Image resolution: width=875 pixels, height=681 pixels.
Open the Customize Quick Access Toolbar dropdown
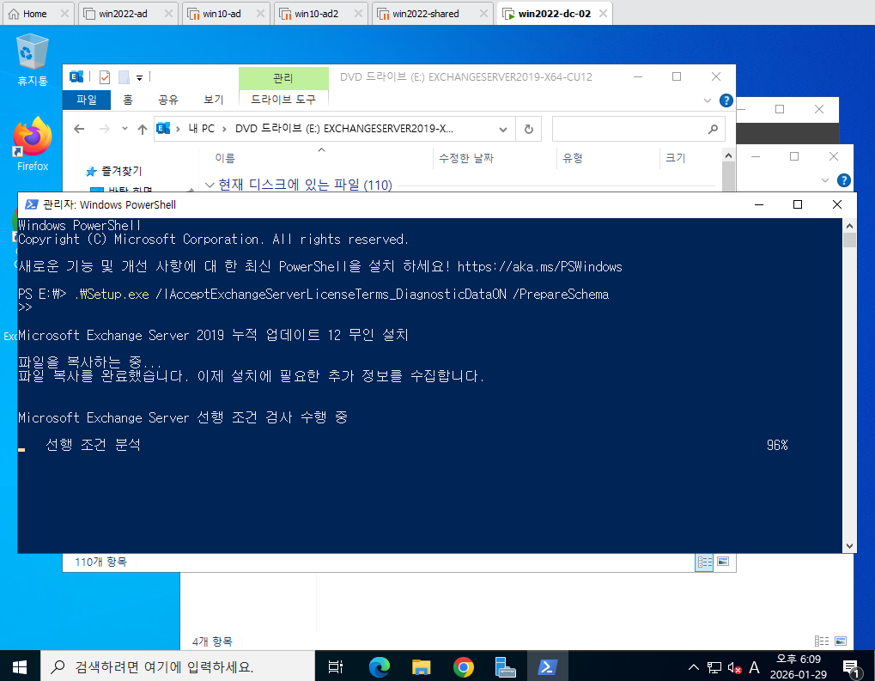pyautogui.click(x=139, y=77)
